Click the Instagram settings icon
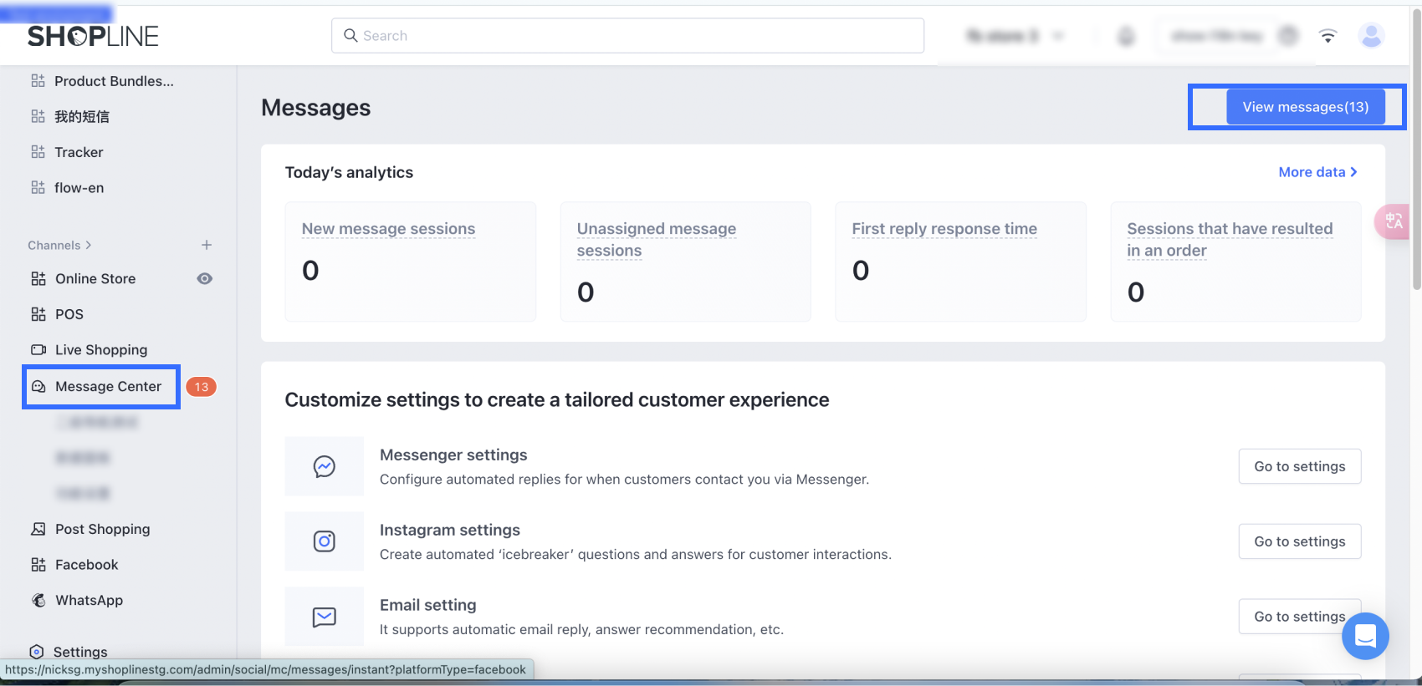This screenshot has height=686, width=1422. (x=324, y=541)
